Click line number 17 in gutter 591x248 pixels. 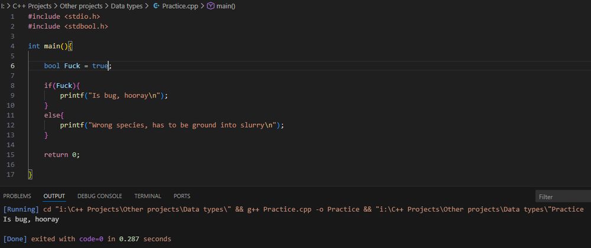(11, 174)
